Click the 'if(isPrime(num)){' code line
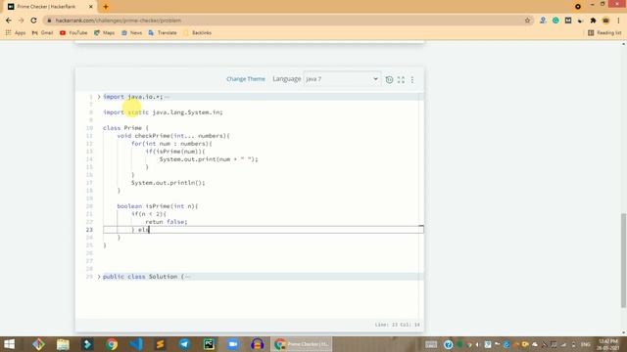627x352 pixels. (175, 152)
